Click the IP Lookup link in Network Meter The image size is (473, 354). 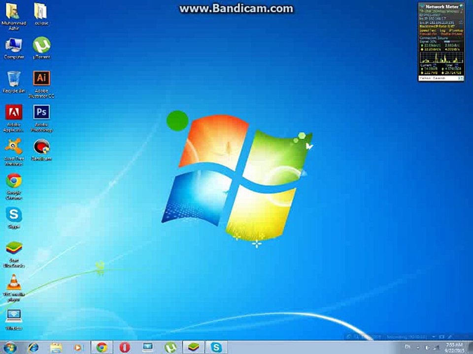pyautogui.click(x=456, y=30)
